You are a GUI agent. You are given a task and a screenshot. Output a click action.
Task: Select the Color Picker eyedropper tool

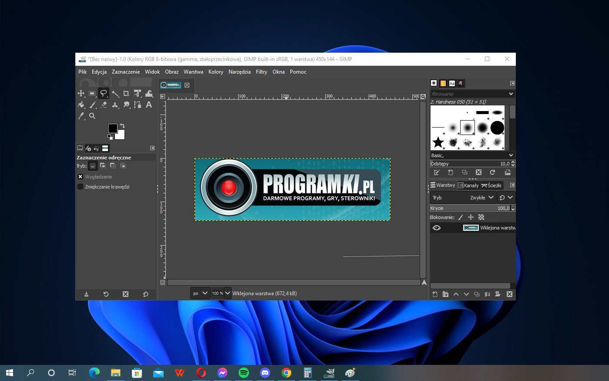[81, 116]
